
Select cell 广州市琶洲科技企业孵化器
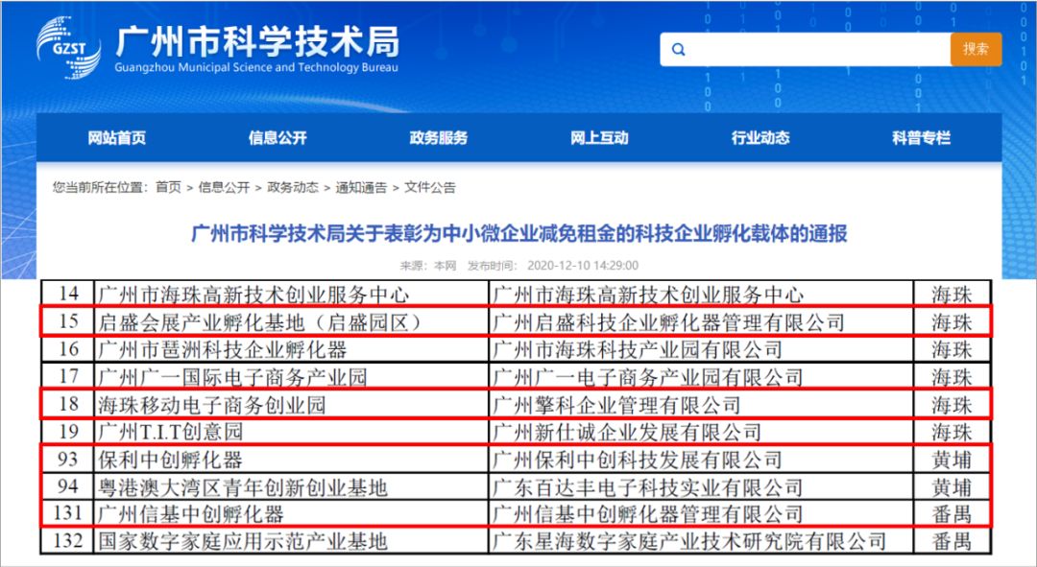[x=291, y=349]
